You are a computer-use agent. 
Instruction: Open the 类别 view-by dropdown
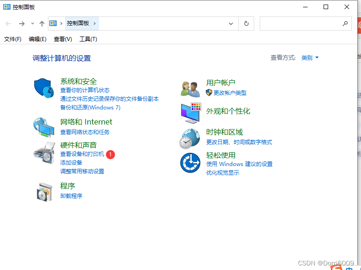tap(310, 57)
